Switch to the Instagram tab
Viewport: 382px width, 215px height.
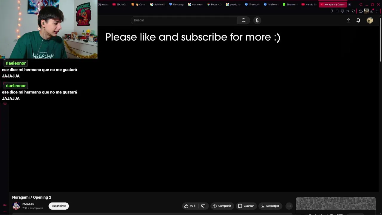[x=103, y=4]
